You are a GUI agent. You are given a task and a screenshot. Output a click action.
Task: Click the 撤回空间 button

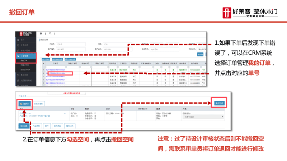pos(219,103)
